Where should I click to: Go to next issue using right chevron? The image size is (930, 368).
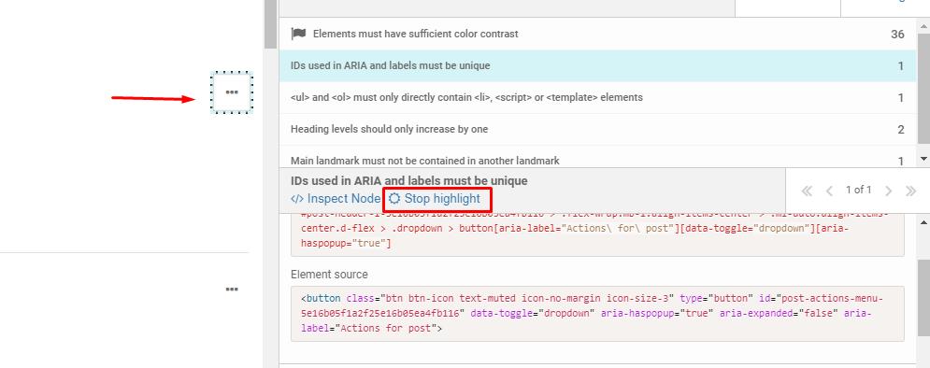889,191
